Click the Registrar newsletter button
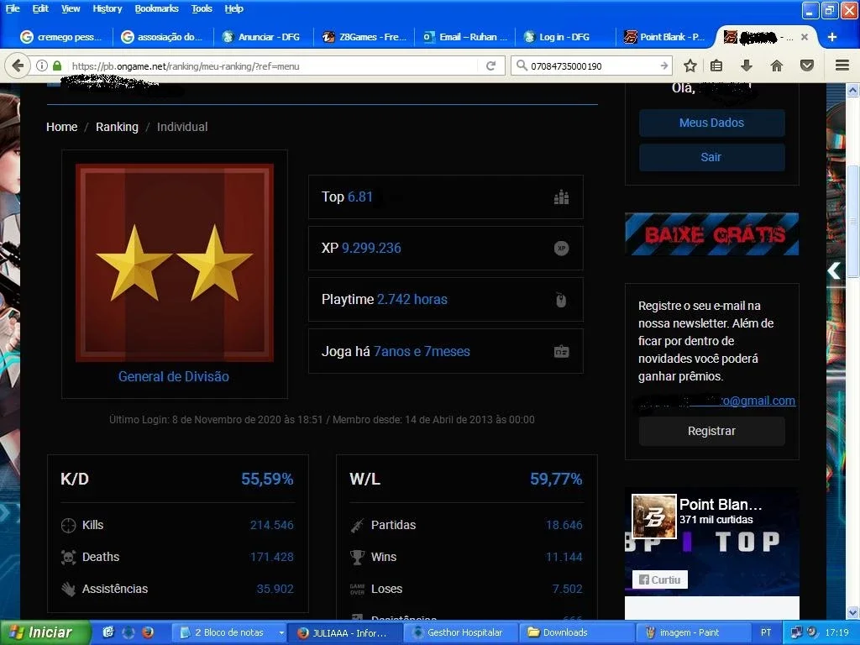This screenshot has height=645, width=860. (711, 431)
